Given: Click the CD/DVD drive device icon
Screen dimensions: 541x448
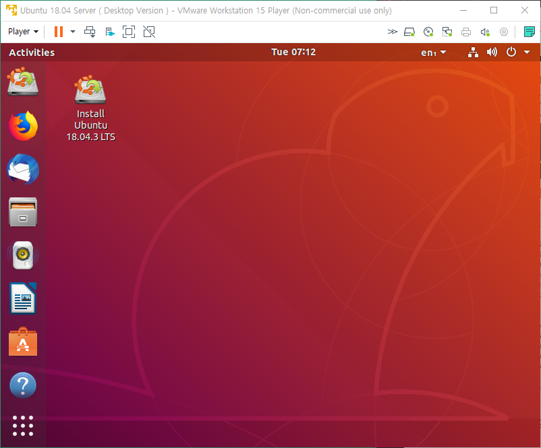Looking at the screenshot, I should click(428, 32).
